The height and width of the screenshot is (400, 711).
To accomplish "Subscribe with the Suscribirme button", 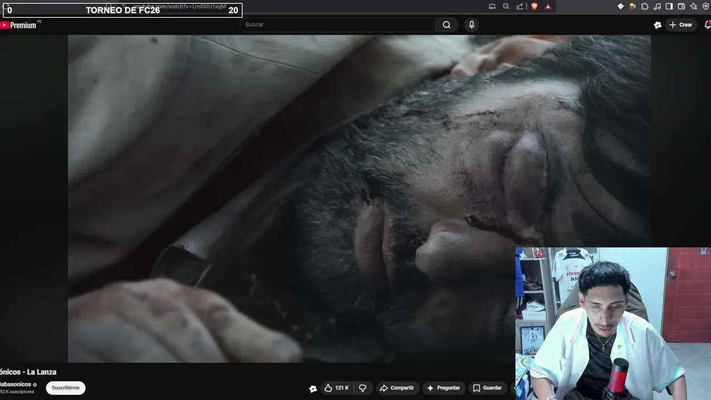I will [x=66, y=388].
